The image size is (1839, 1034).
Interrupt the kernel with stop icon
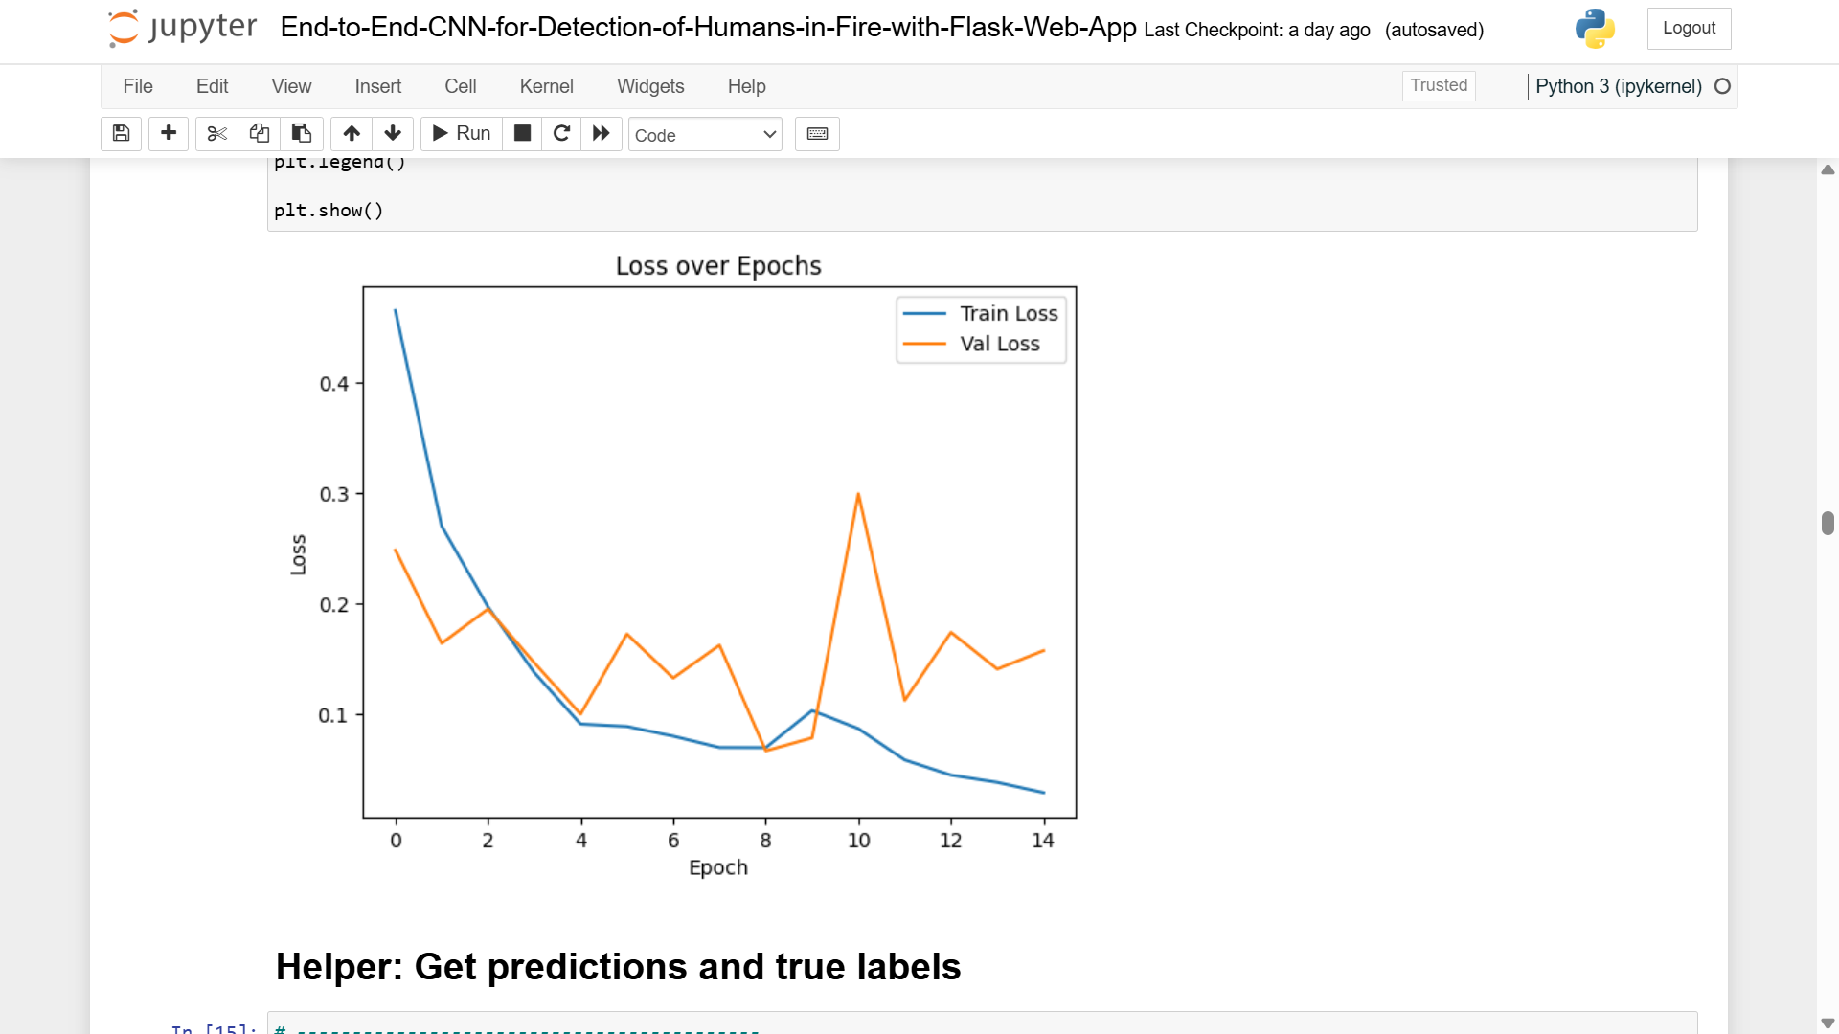coord(522,134)
